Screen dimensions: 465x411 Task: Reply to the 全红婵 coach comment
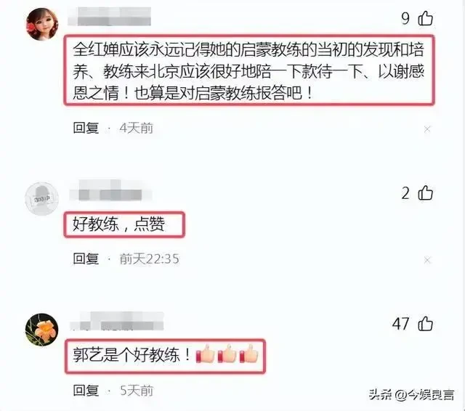coord(86,128)
